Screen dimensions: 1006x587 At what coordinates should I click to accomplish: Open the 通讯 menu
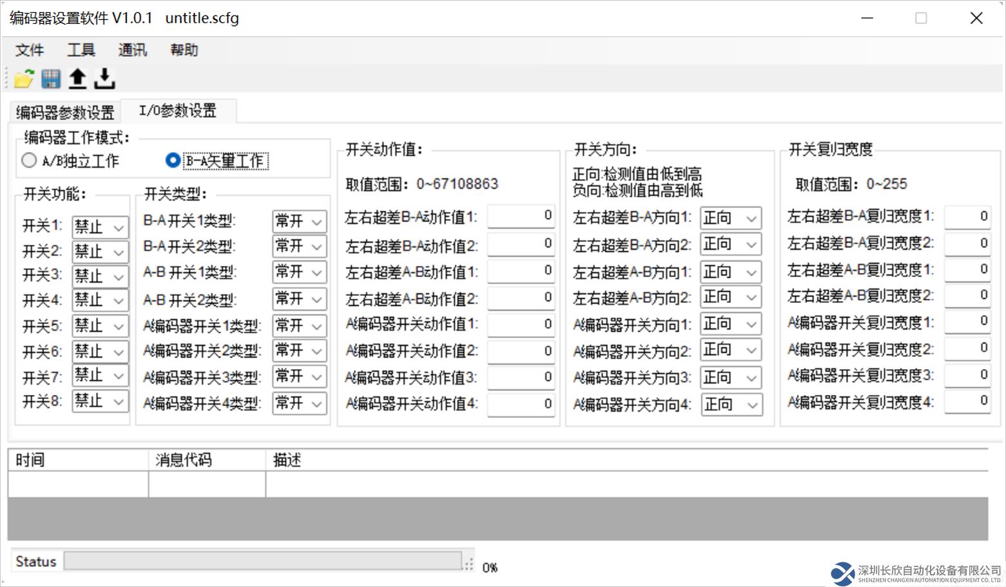[x=133, y=50]
